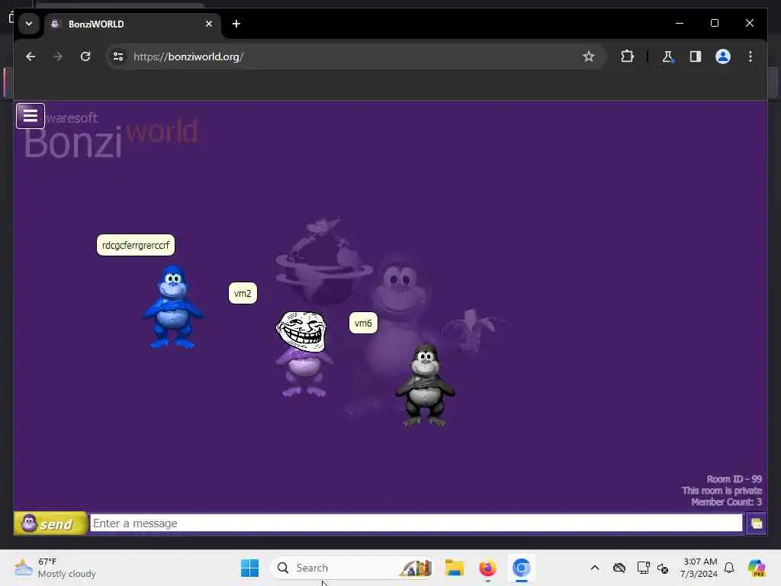Show hidden system tray icons

595,568
